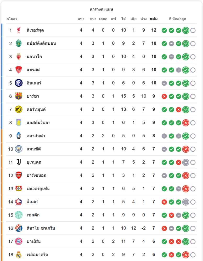Open the อาร์เซนอล team name link
Image resolution: width=203 pixels, height=261 pixels.
point(36,175)
